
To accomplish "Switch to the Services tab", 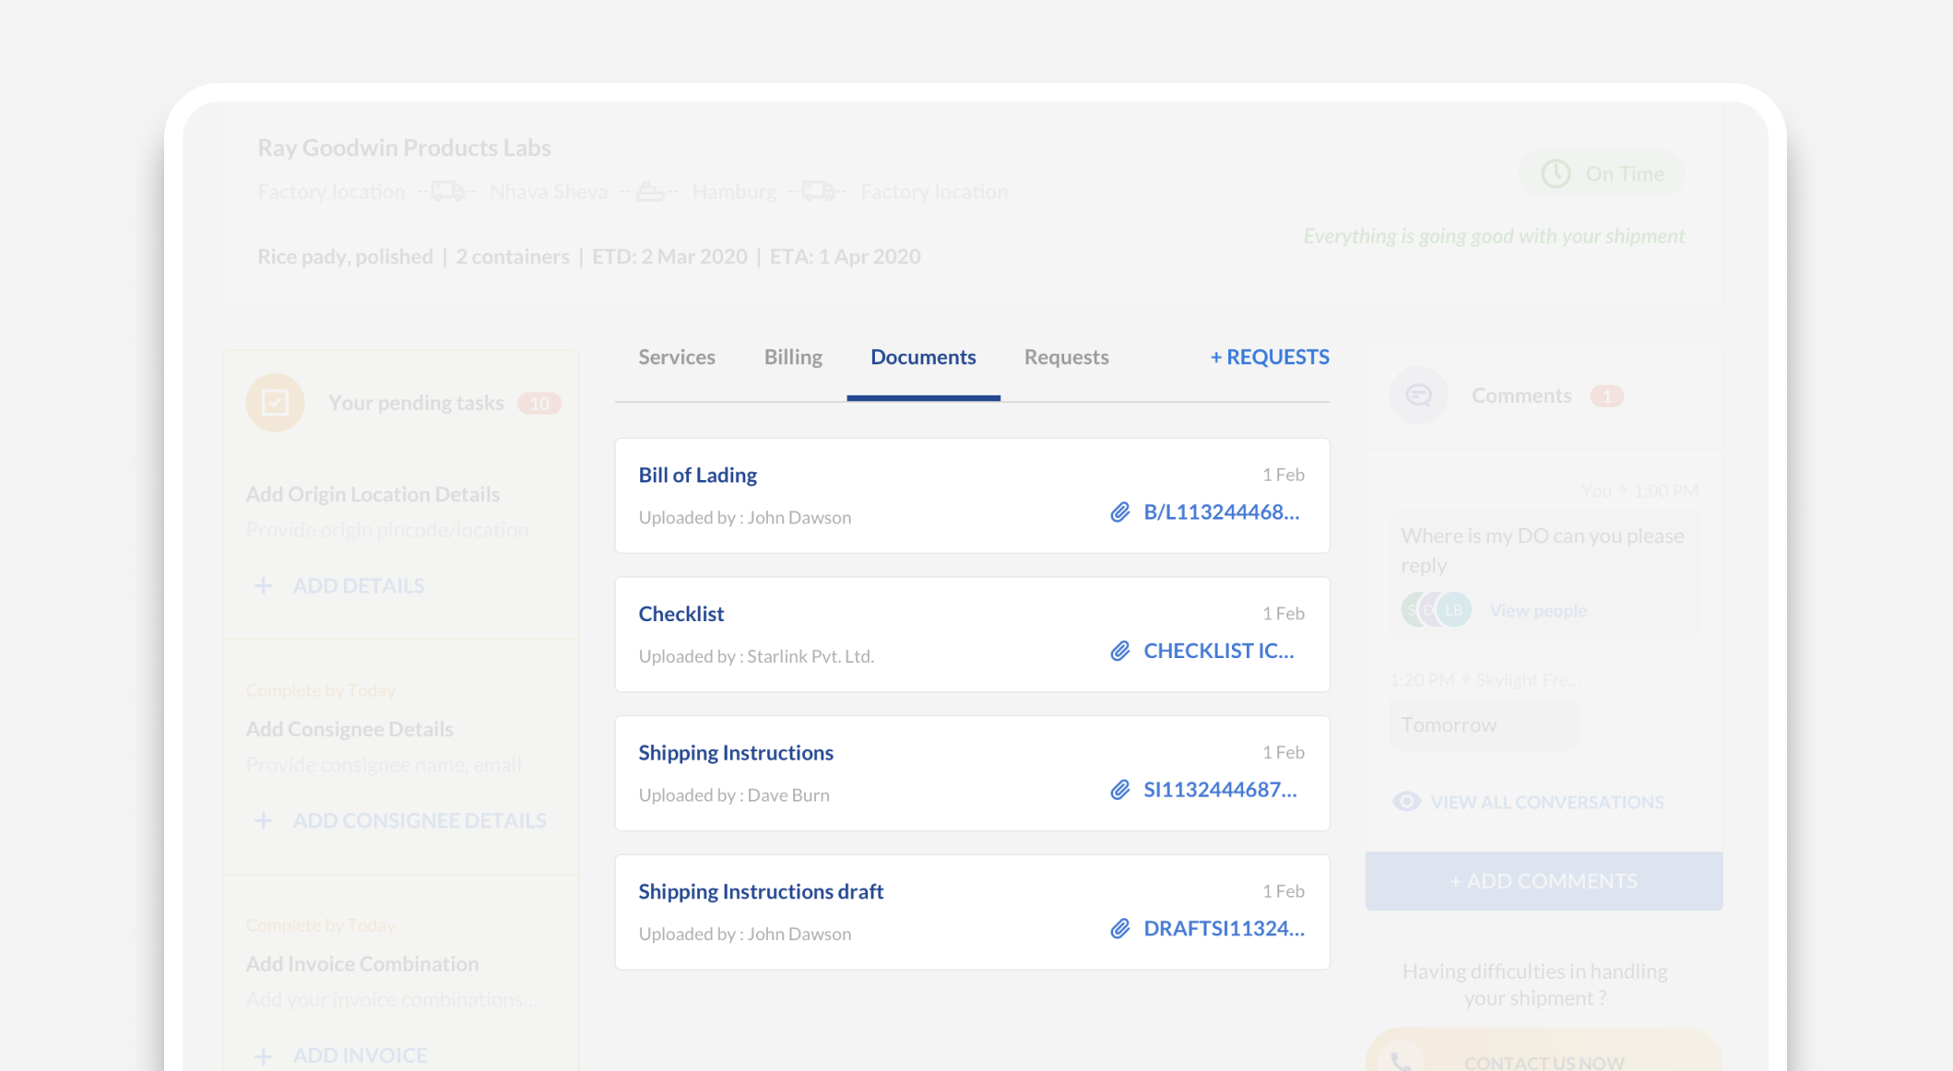I will click(x=676, y=358).
